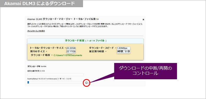The height and width of the screenshot is (99, 206).
Task: Select the estimated remaining time 3時間, 51分
Action: tap(123, 52)
